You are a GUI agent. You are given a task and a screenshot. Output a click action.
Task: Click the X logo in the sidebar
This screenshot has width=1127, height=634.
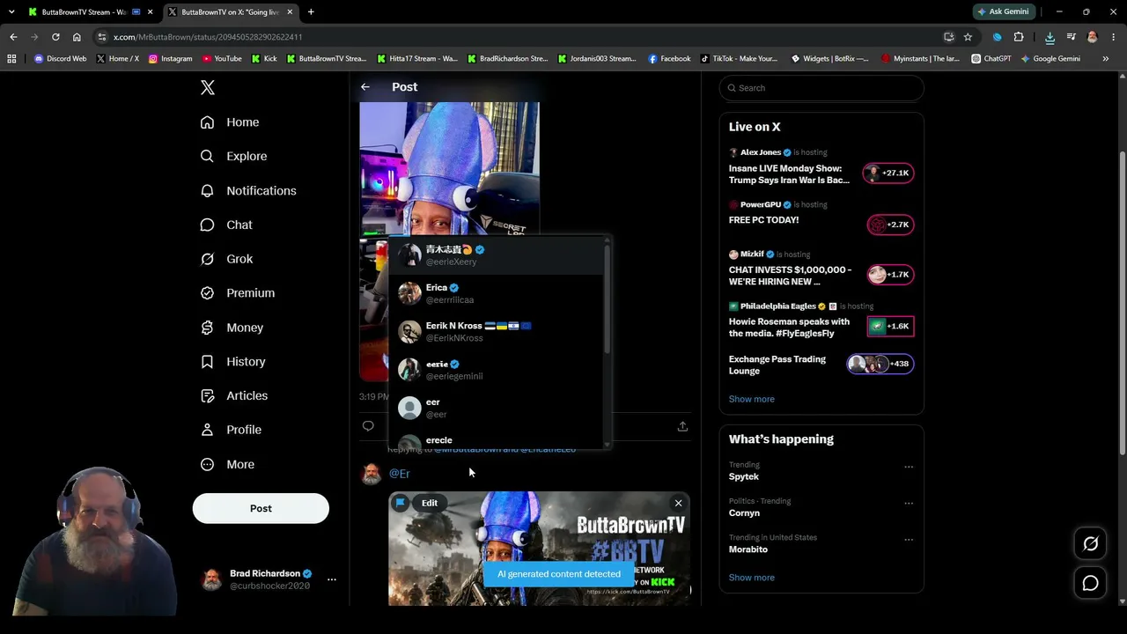(x=208, y=87)
